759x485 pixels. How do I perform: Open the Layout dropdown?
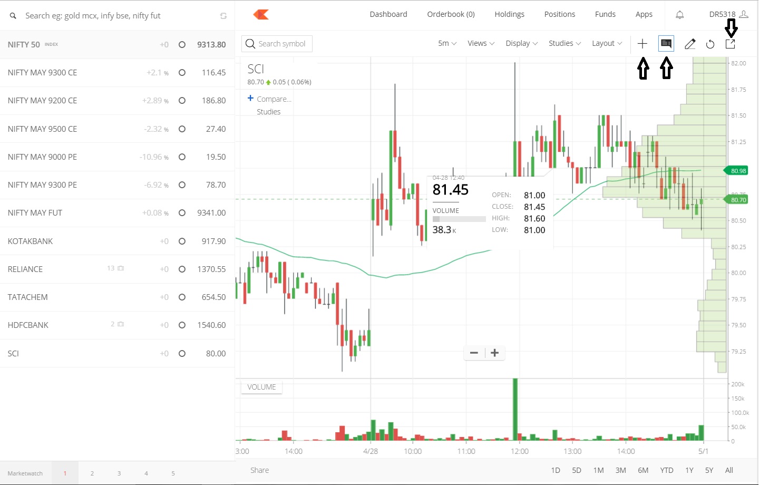point(607,43)
